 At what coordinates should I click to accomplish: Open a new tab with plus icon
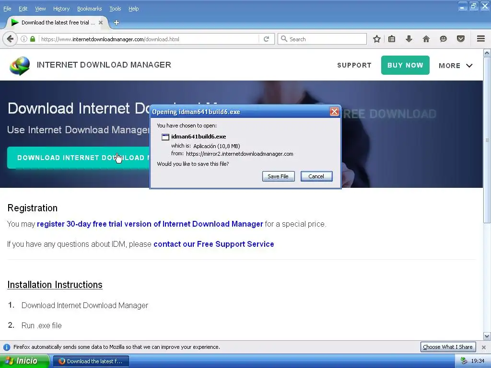pos(117,23)
